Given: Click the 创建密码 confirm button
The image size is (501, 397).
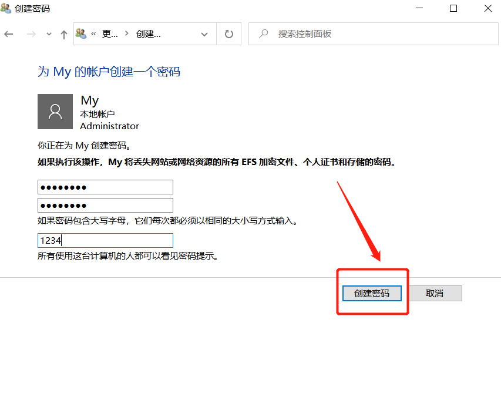Looking at the screenshot, I should pos(372,292).
